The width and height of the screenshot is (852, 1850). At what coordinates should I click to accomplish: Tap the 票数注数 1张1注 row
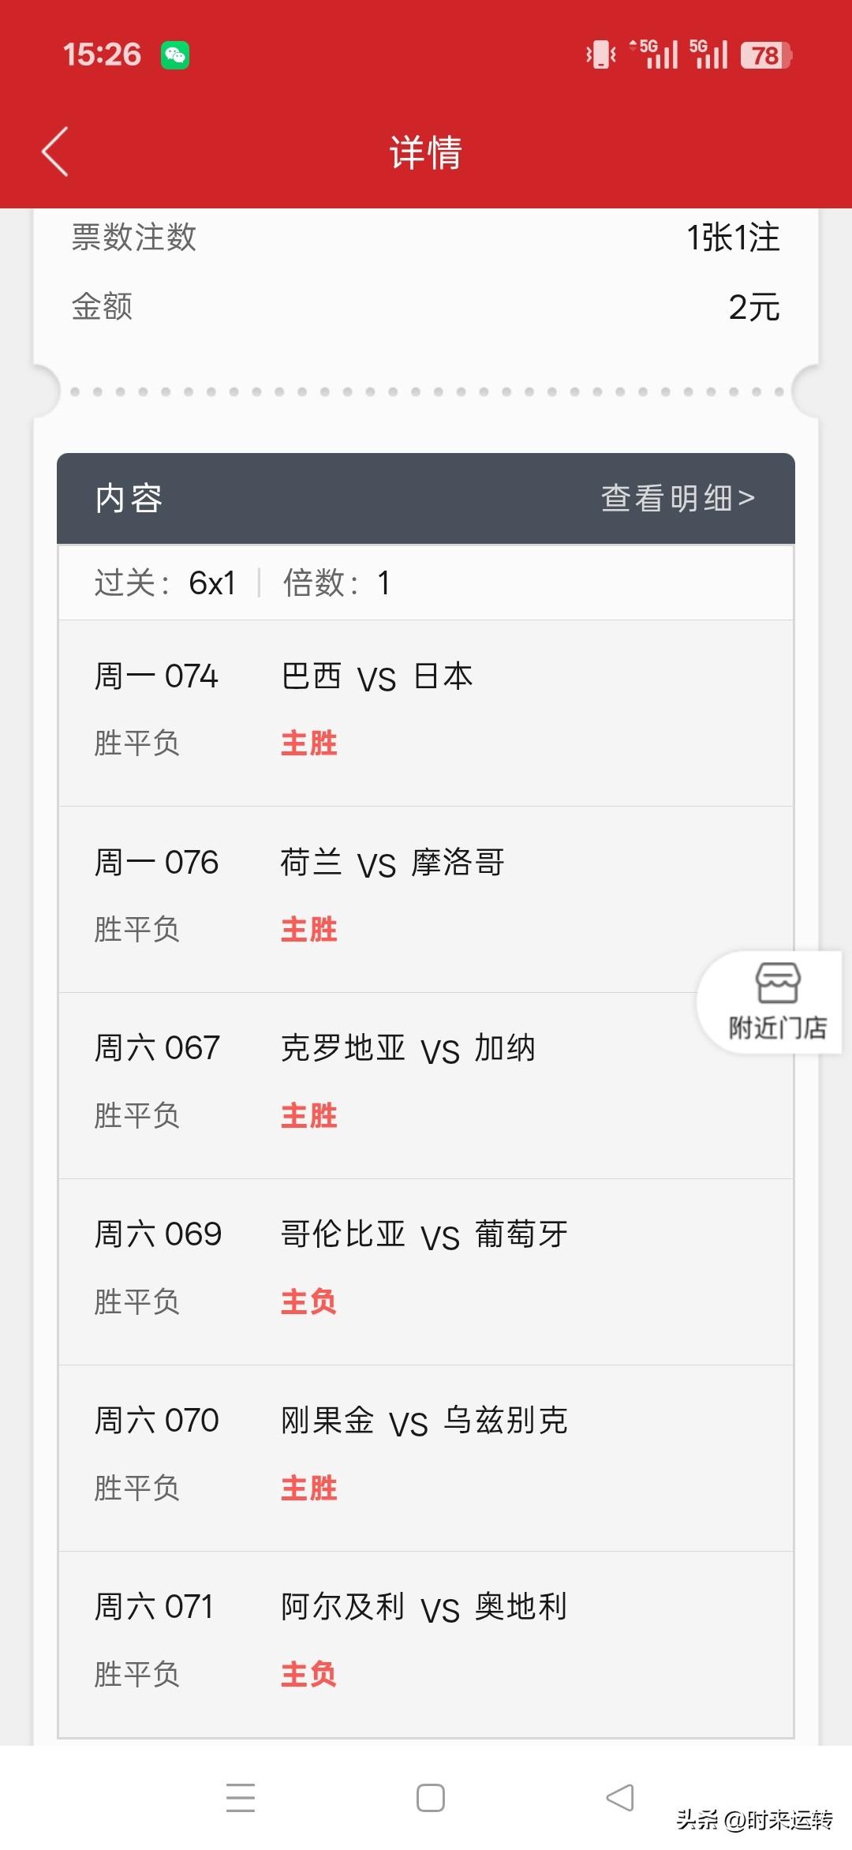[x=426, y=237]
